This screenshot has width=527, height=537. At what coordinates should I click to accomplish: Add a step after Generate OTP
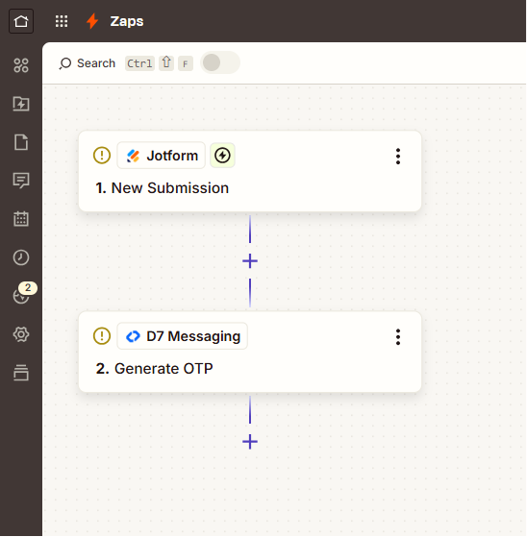(250, 442)
